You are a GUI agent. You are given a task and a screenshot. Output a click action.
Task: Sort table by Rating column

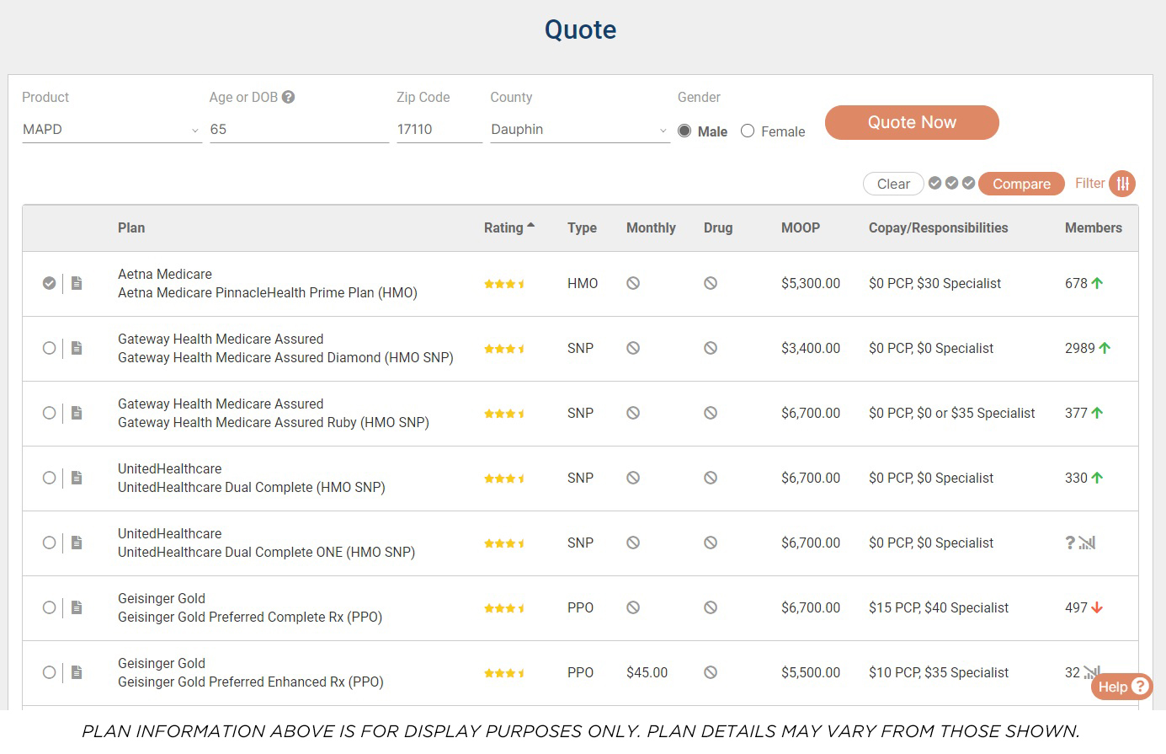coord(509,227)
